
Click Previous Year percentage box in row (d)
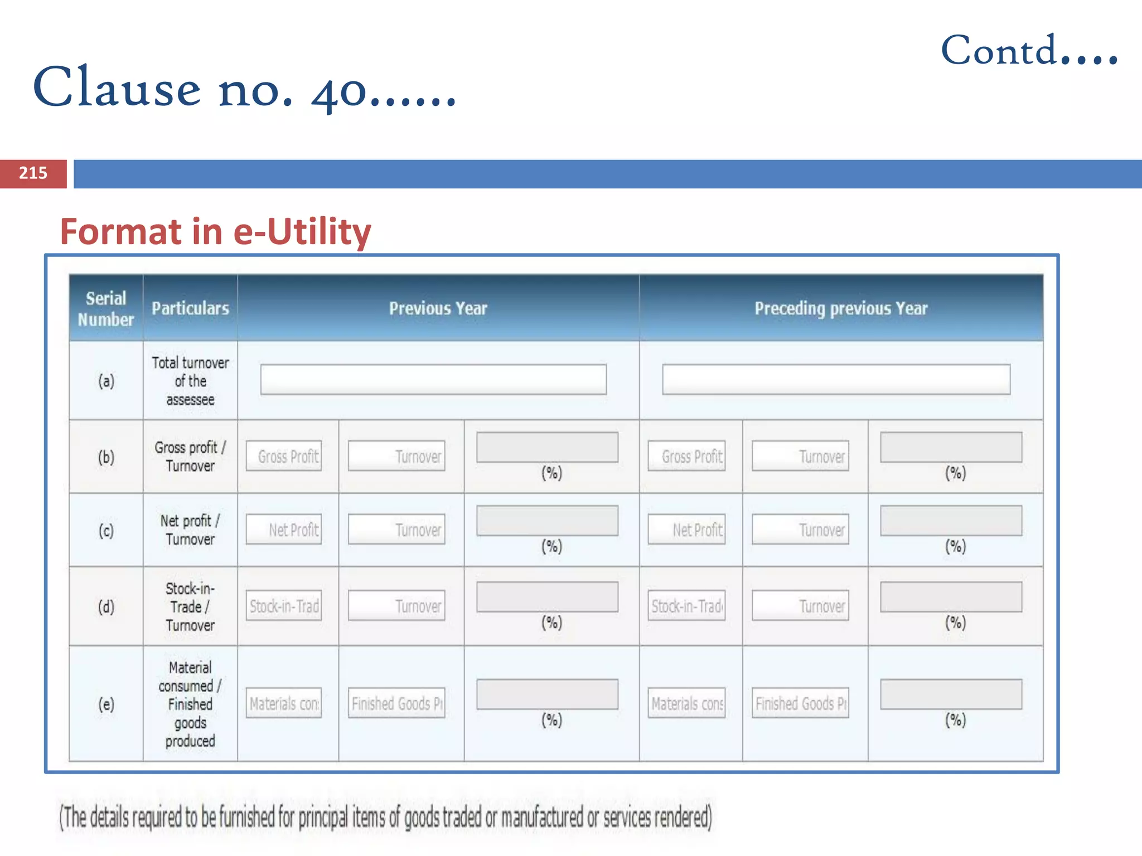pyautogui.click(x=547, y=597)
